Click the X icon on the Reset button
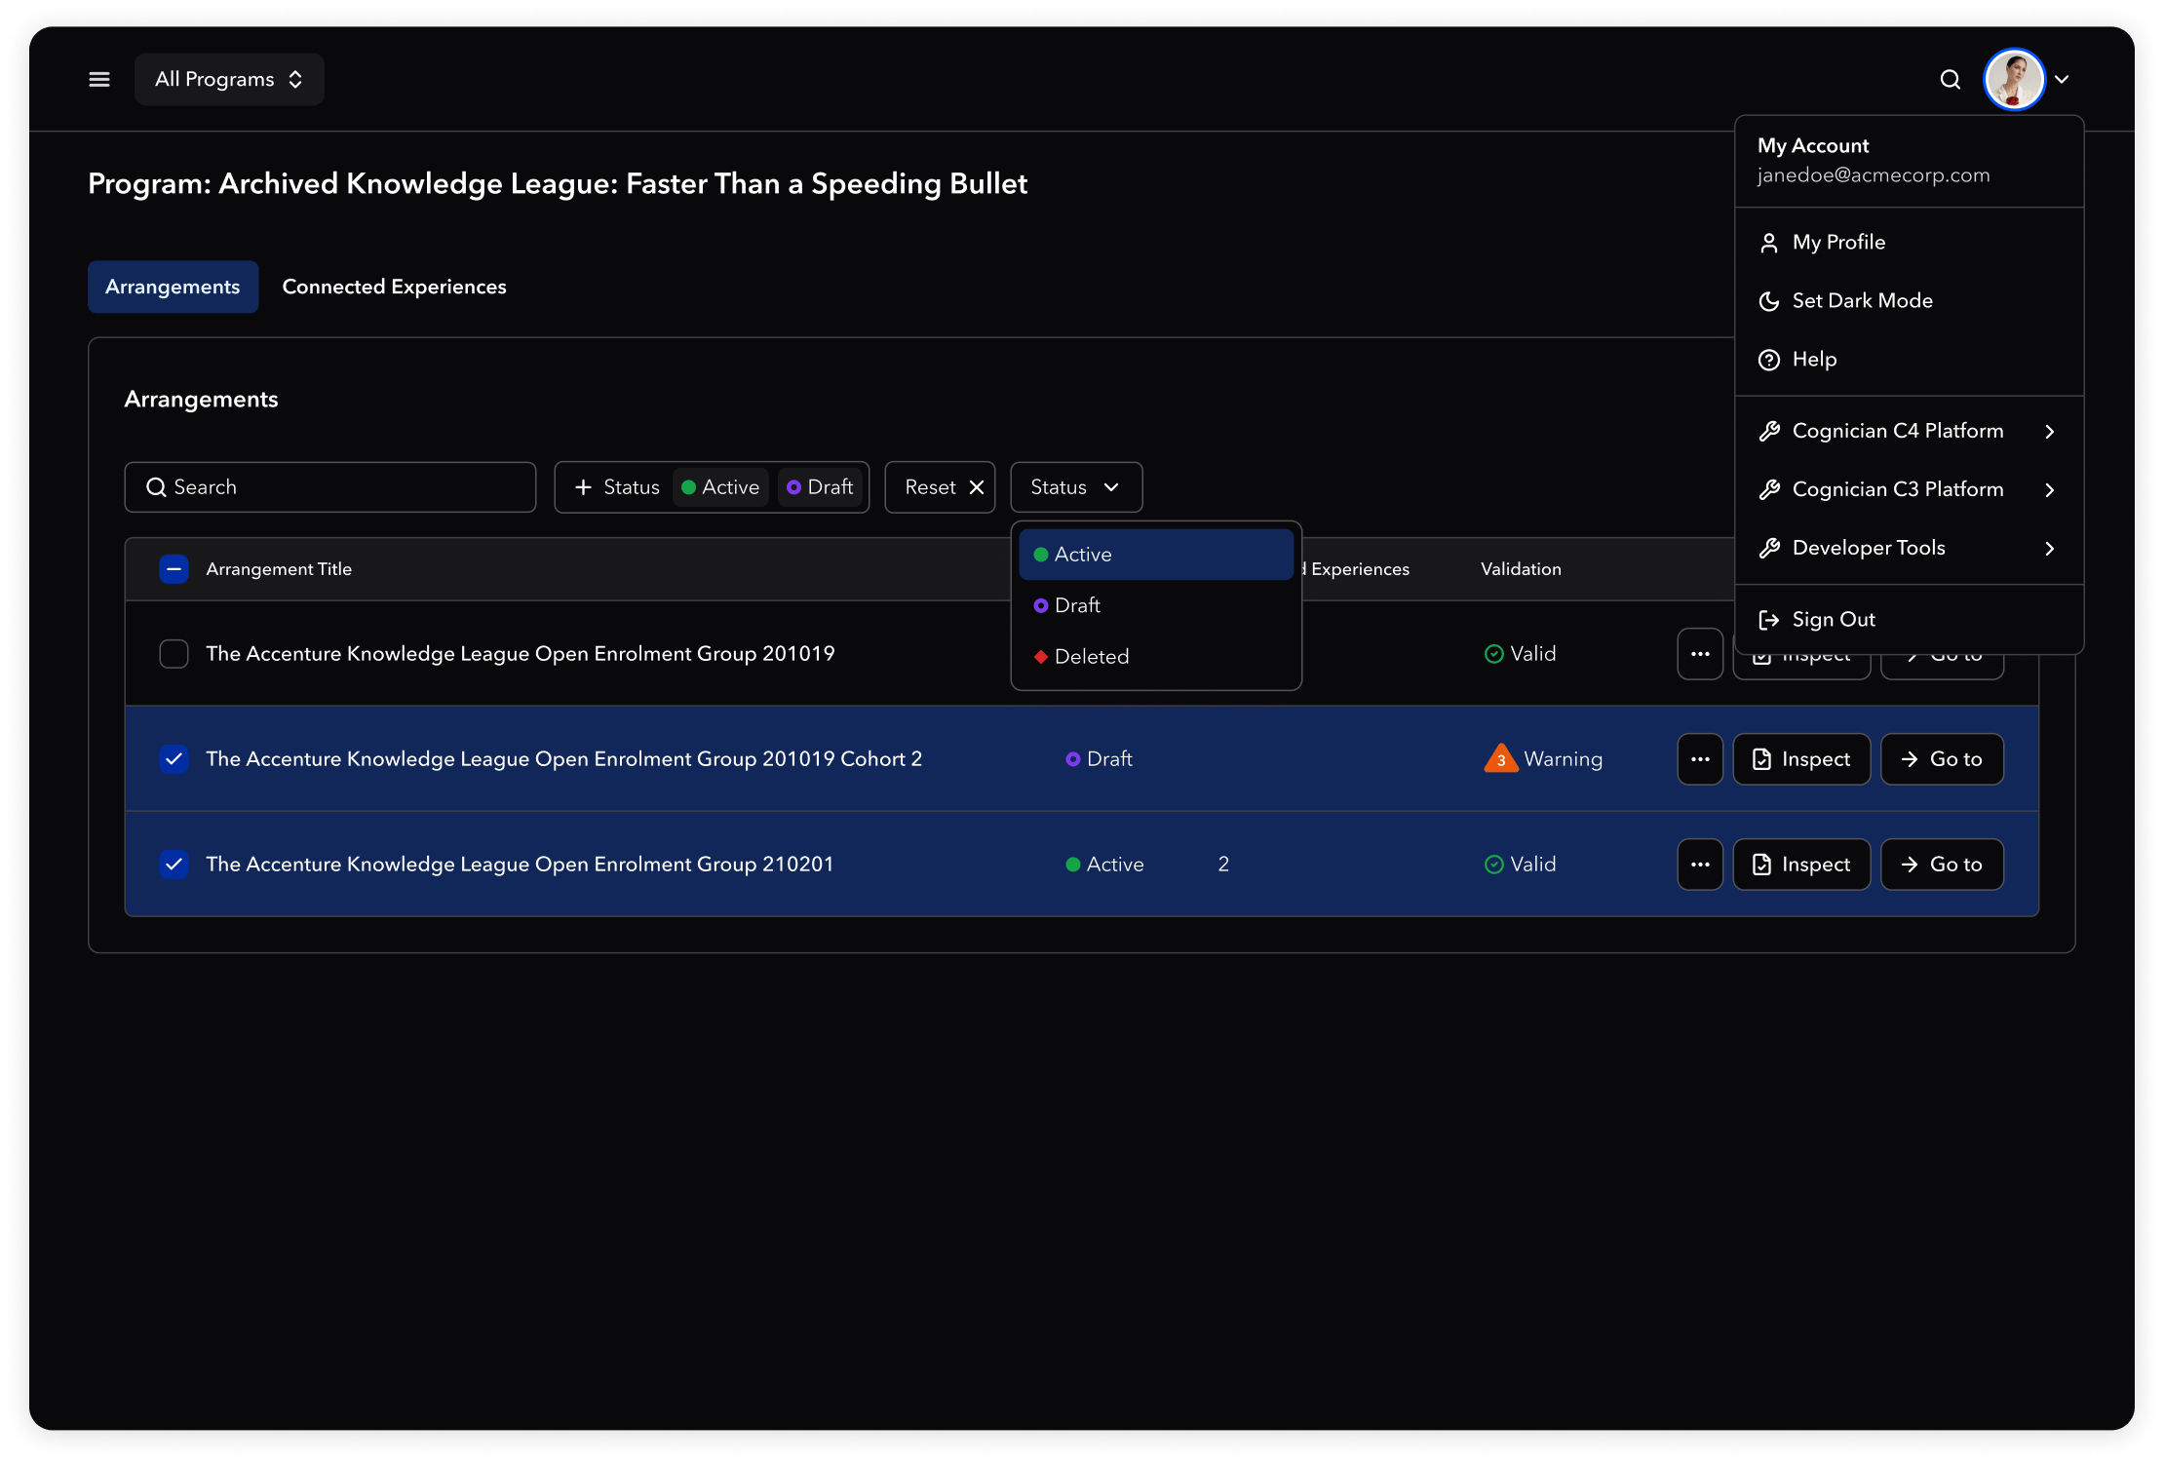Image resolution: width=2164 pixels, height=1463 pixels. [x=977, y=487]
